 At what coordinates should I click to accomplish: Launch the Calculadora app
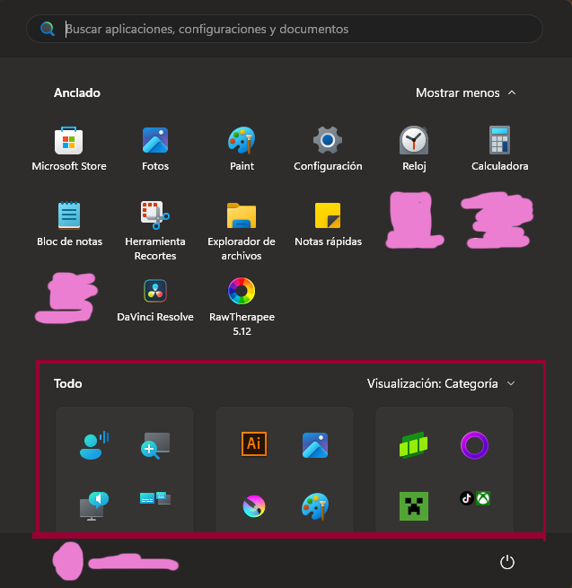click(499, 149)
